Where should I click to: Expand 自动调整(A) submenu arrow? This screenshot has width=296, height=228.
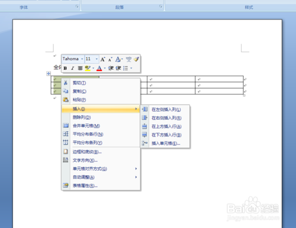[136, 177]
